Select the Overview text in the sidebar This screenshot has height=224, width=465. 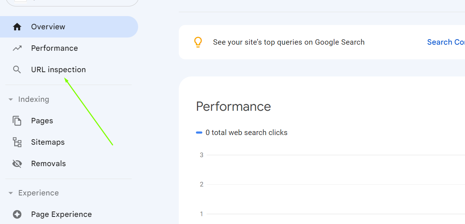coord(48,27)
